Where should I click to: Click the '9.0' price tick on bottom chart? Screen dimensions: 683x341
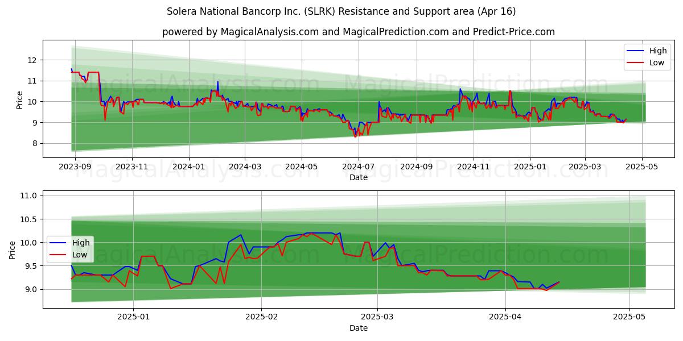[32, 289]
